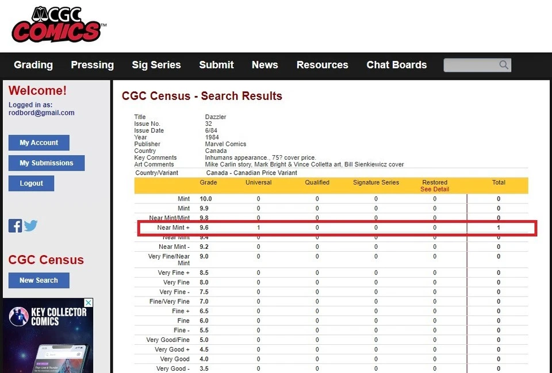This screenshot has height=373, width=552.
Task: Click the logged-in email rodbord@gmail.com
Action: [41, 113]
